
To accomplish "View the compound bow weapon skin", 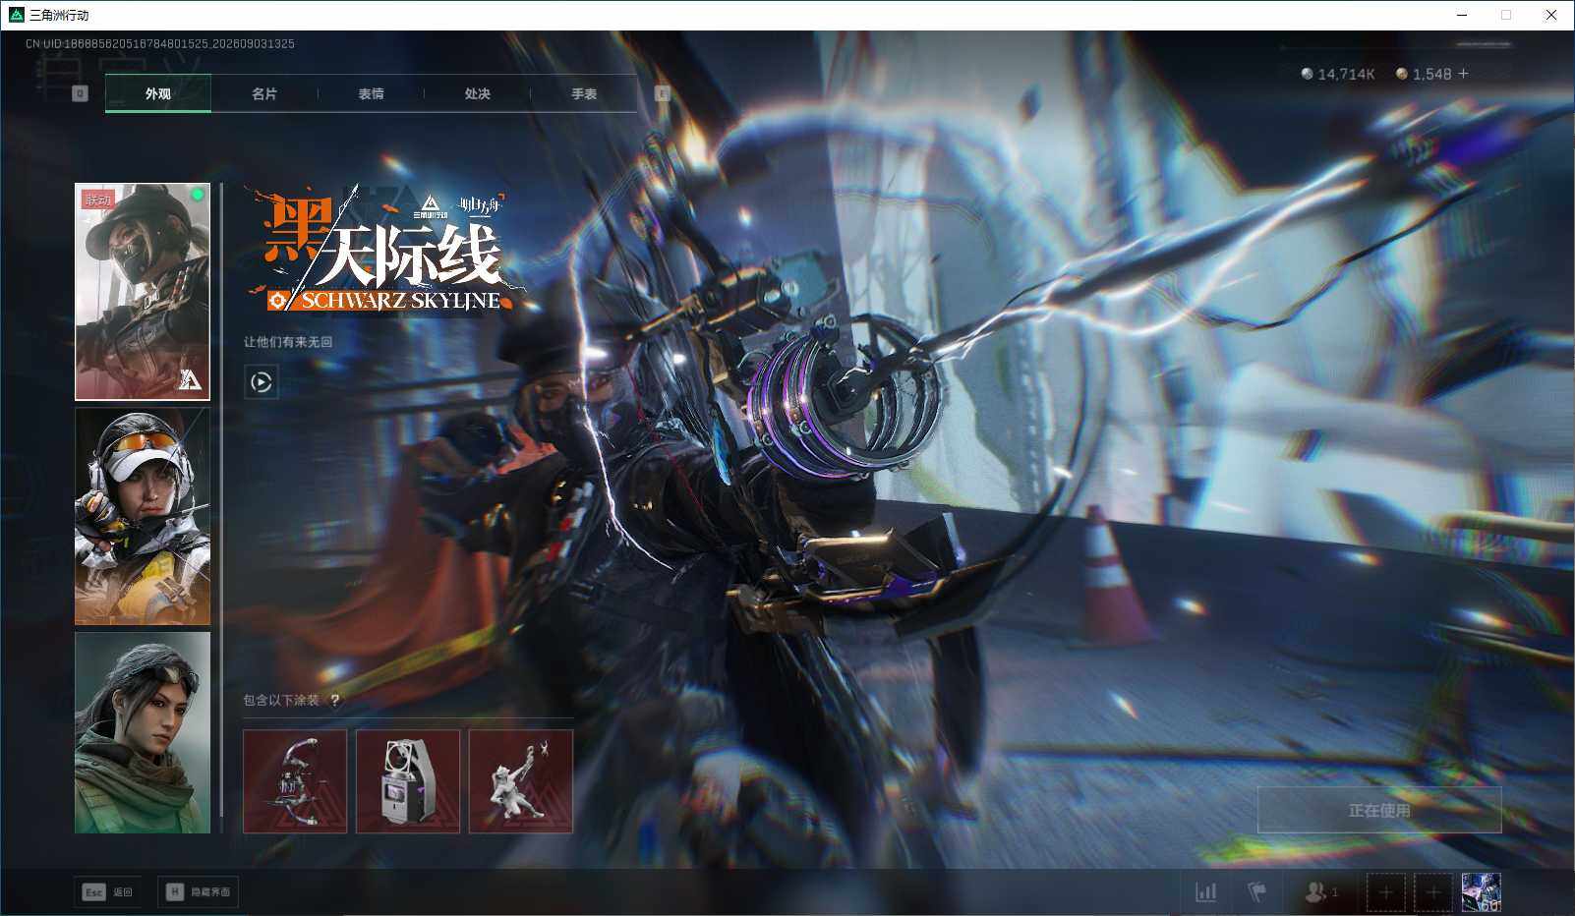I will [295, 781].
